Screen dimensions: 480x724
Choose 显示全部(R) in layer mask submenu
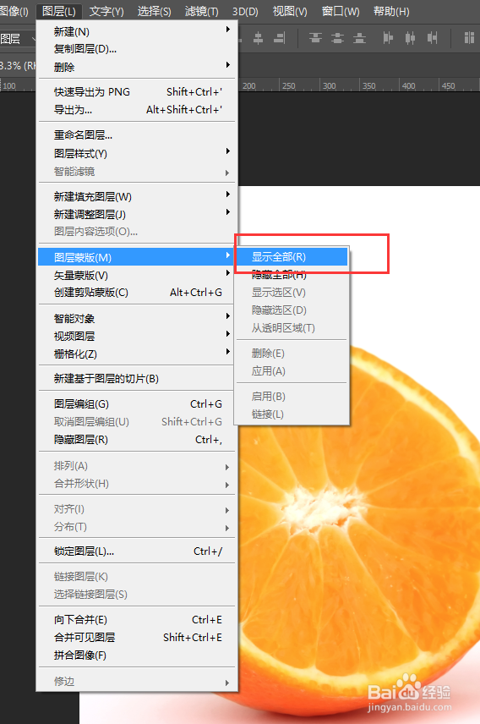pos(292,257)
